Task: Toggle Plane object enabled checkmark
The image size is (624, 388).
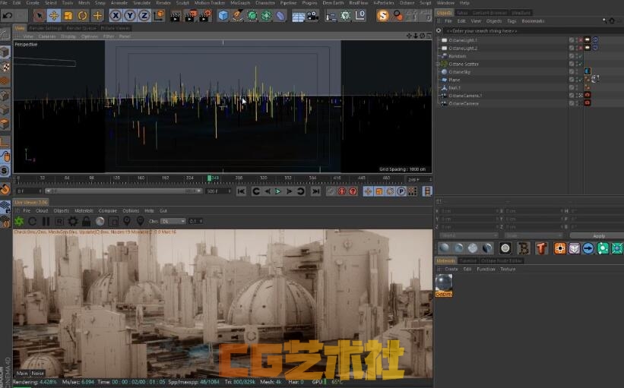Action: [x=580, y=80]
